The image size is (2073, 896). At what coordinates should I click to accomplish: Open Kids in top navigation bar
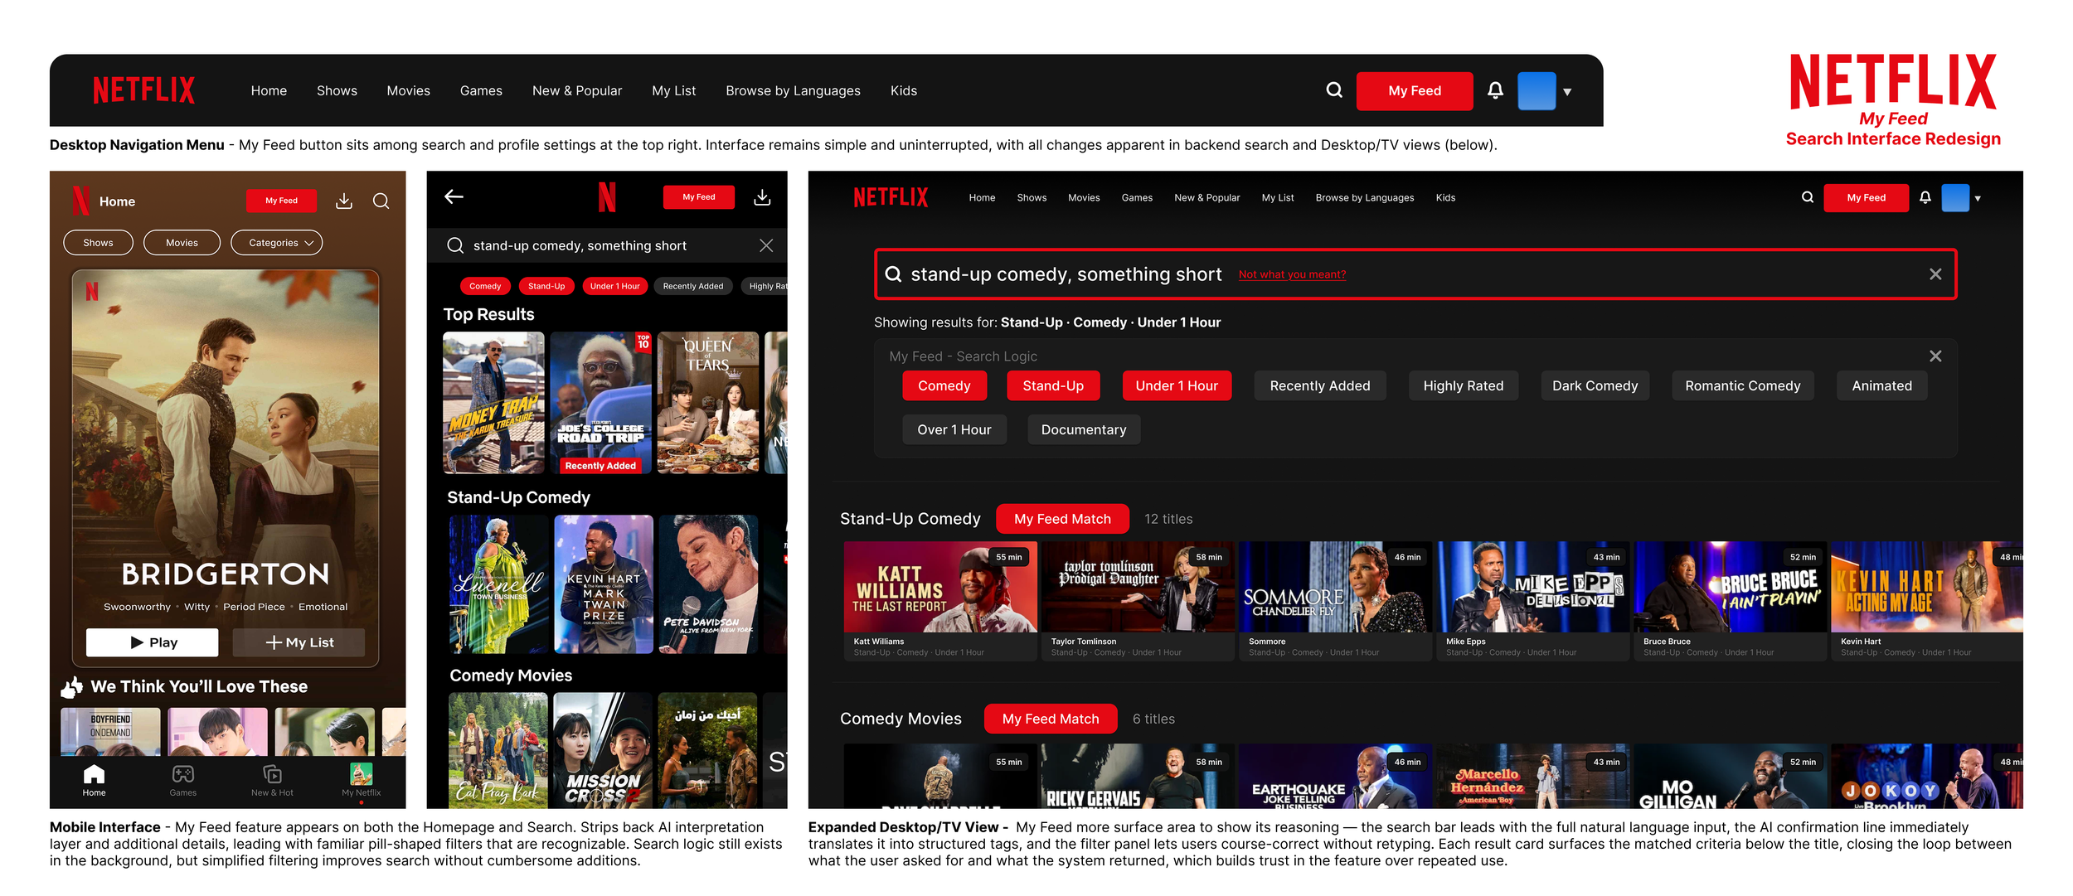pyautogui.click(x=904, y=90)
